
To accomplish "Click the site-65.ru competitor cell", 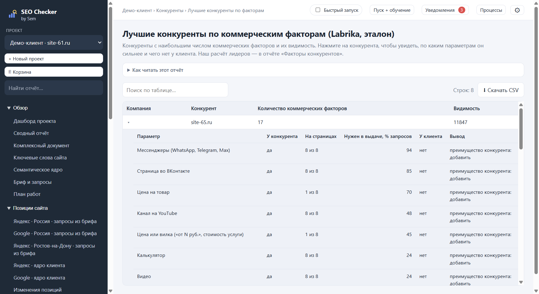I will tap(201, 122).
